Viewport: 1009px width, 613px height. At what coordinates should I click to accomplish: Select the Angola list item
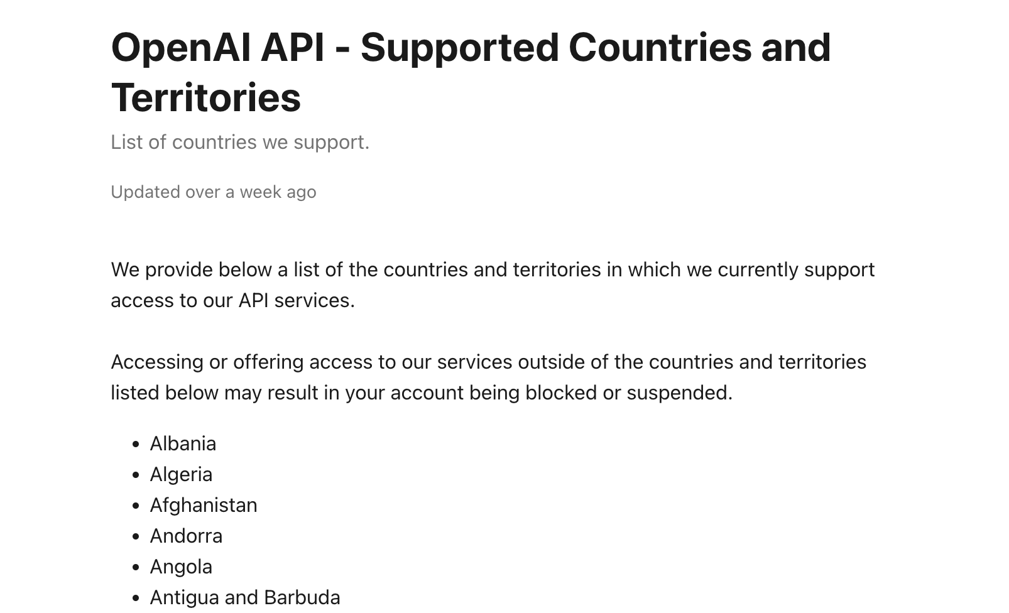click(x=181, y=567)
